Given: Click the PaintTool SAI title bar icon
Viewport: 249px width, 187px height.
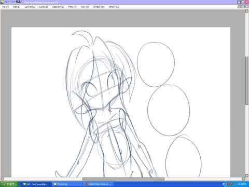Looking at the screenshot, I should [2, 2].
